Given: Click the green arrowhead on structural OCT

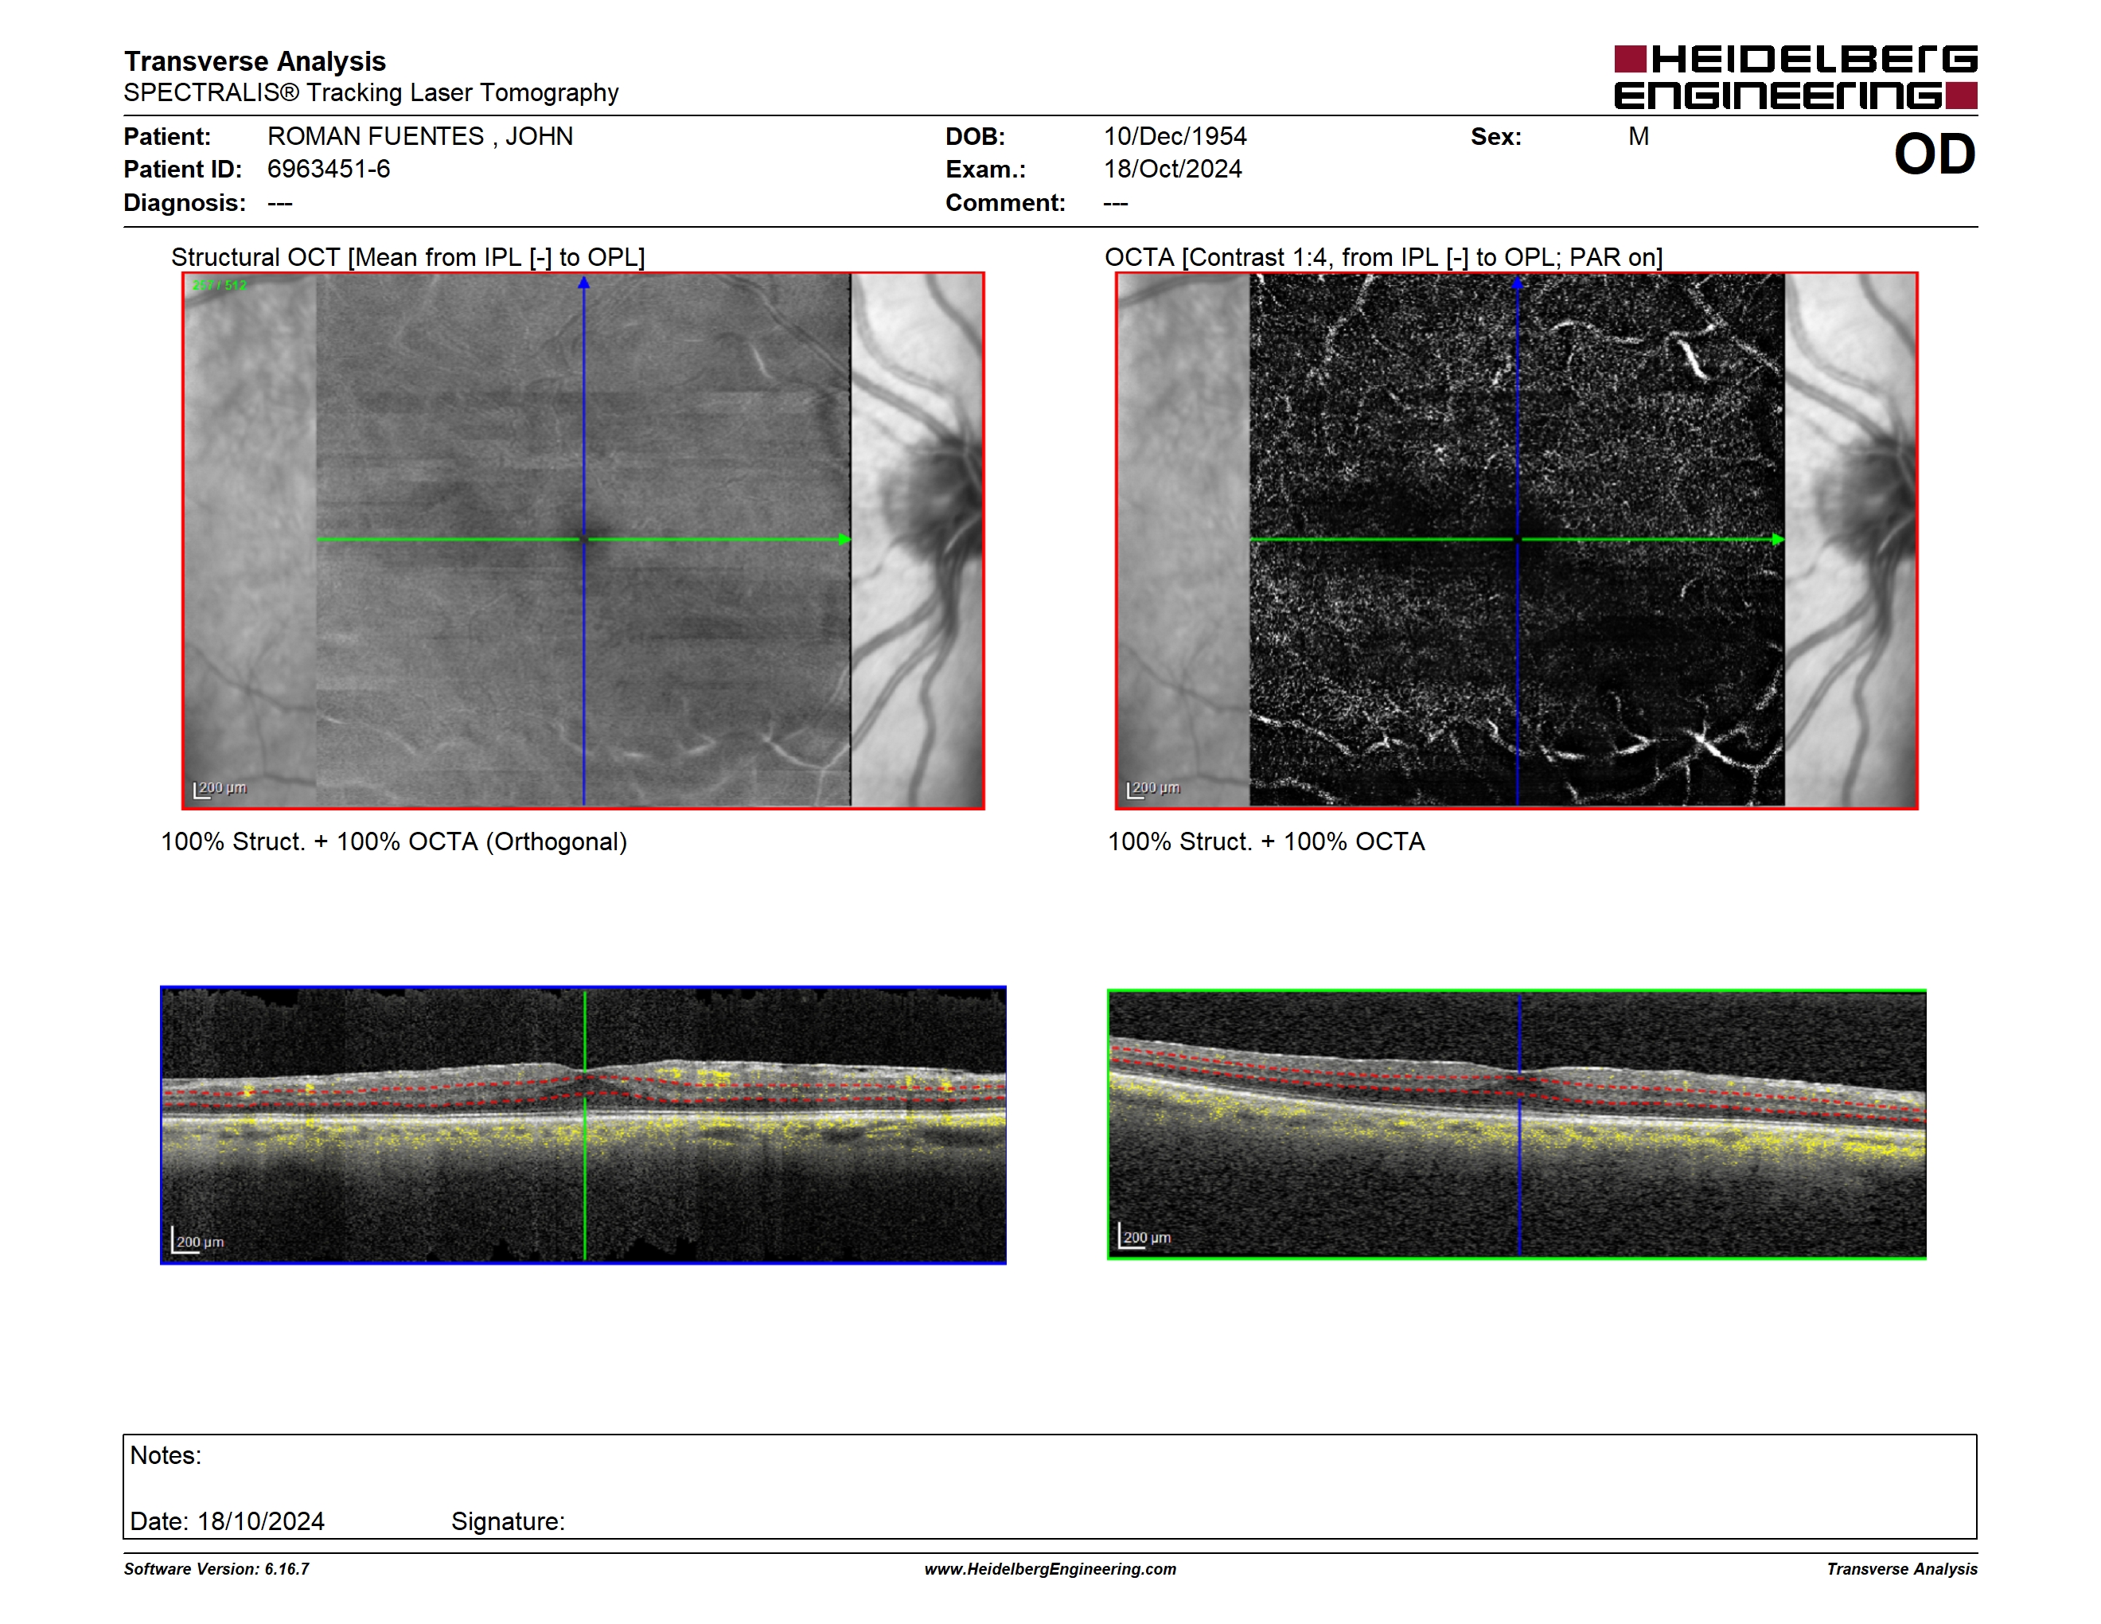Looking at the screenshot, I should tap(844, 540).
